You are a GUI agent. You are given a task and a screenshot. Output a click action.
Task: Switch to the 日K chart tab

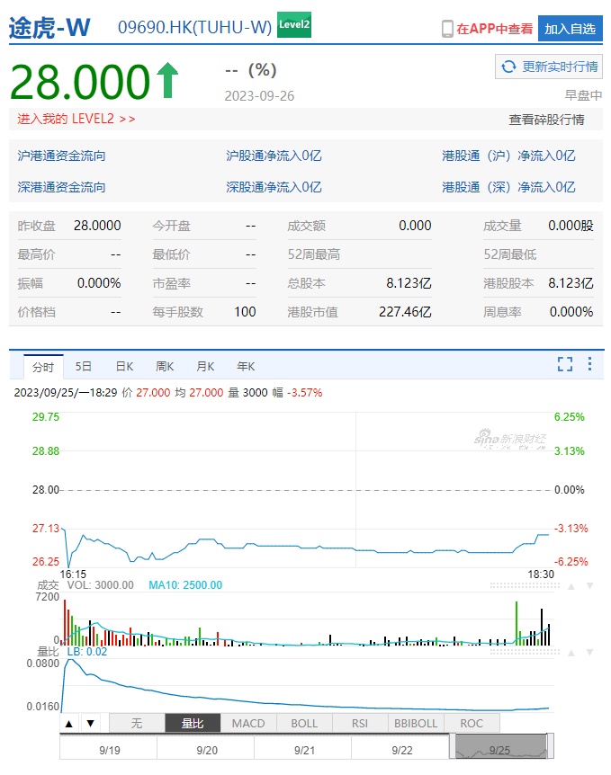pos(124,366)
